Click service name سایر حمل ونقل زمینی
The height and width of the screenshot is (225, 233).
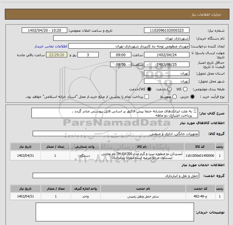(x=143, y=196)
